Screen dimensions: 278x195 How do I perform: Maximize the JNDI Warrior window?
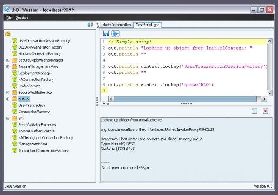click(261, 10)
